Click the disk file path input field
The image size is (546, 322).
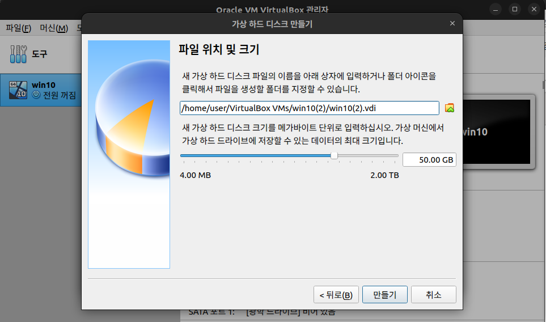coord(309,108)
